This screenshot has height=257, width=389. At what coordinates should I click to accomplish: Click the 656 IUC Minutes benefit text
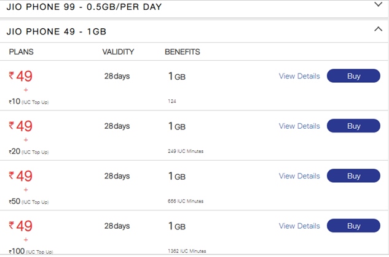click(186, 201)
